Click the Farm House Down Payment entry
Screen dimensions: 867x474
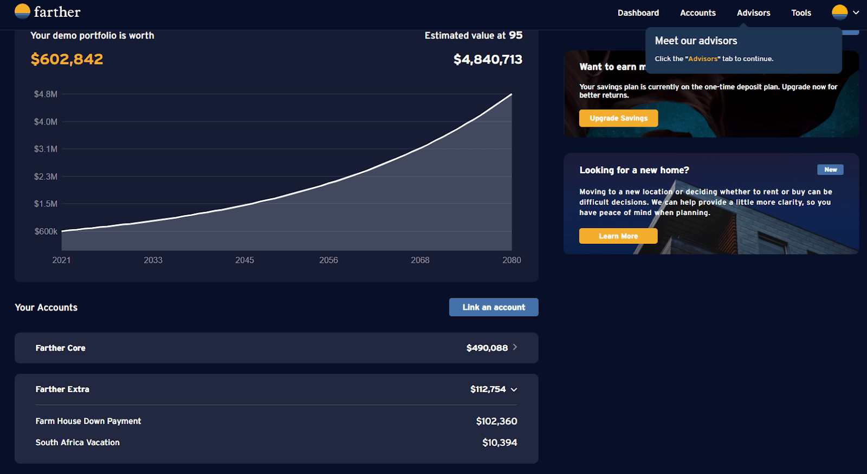pos(88,421)
